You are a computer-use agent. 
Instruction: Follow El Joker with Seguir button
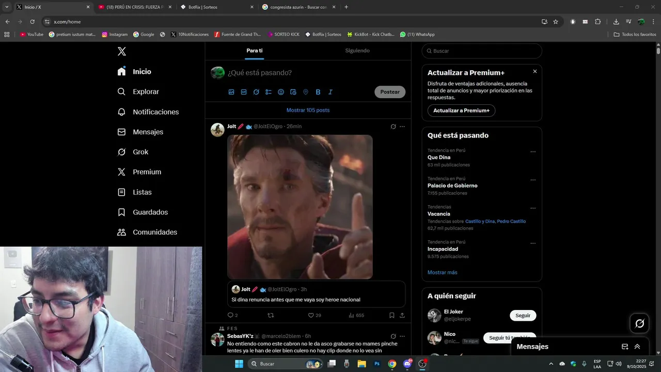tap(523, 316)
